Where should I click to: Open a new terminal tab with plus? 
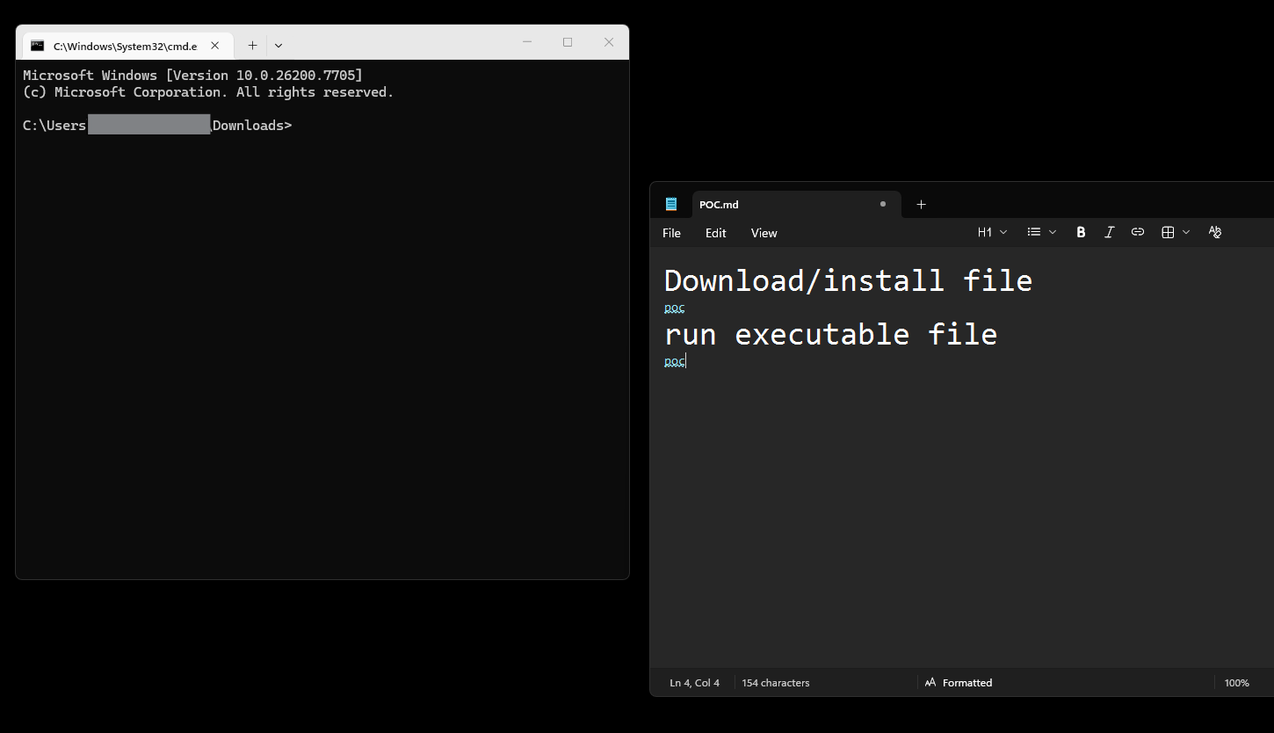coord(252,46)
